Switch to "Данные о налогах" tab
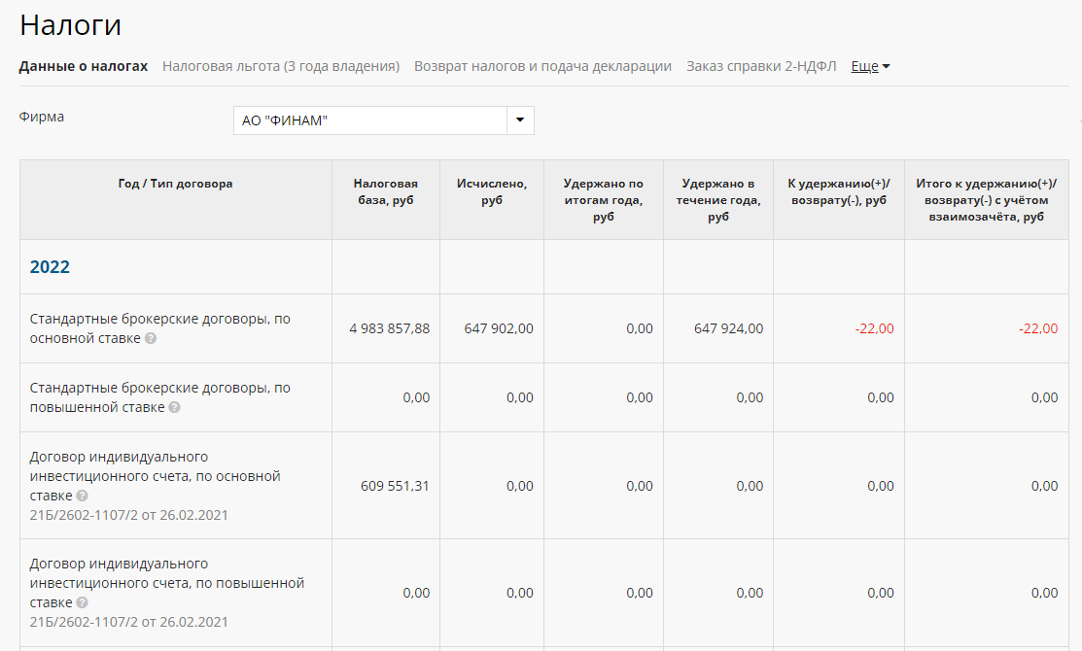The image size is (1082, 651). click(84, 66)
